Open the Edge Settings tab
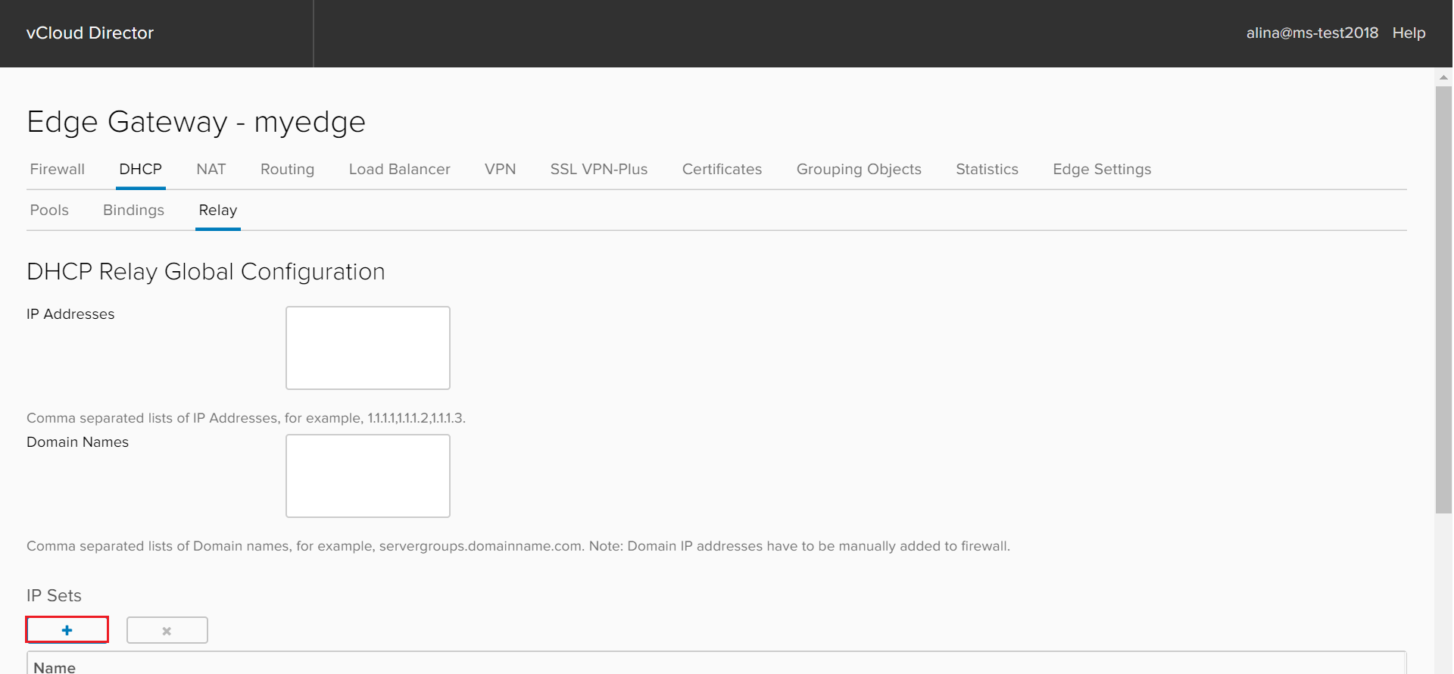Image resolution: width=1454 pixels, height=674 pixels. coord(1102,169)
